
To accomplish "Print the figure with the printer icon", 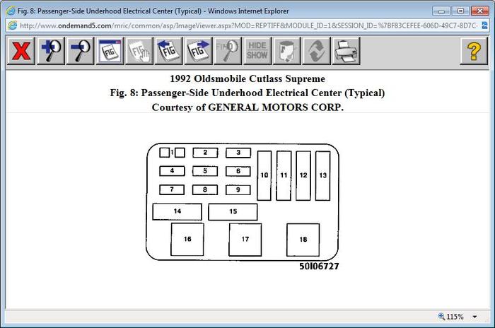I will pyautogui.click(x=346, y=51).
